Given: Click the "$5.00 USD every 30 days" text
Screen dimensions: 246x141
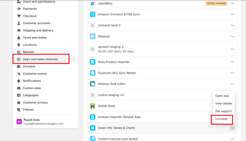Looking at the screenshot, I should (116, 51).
